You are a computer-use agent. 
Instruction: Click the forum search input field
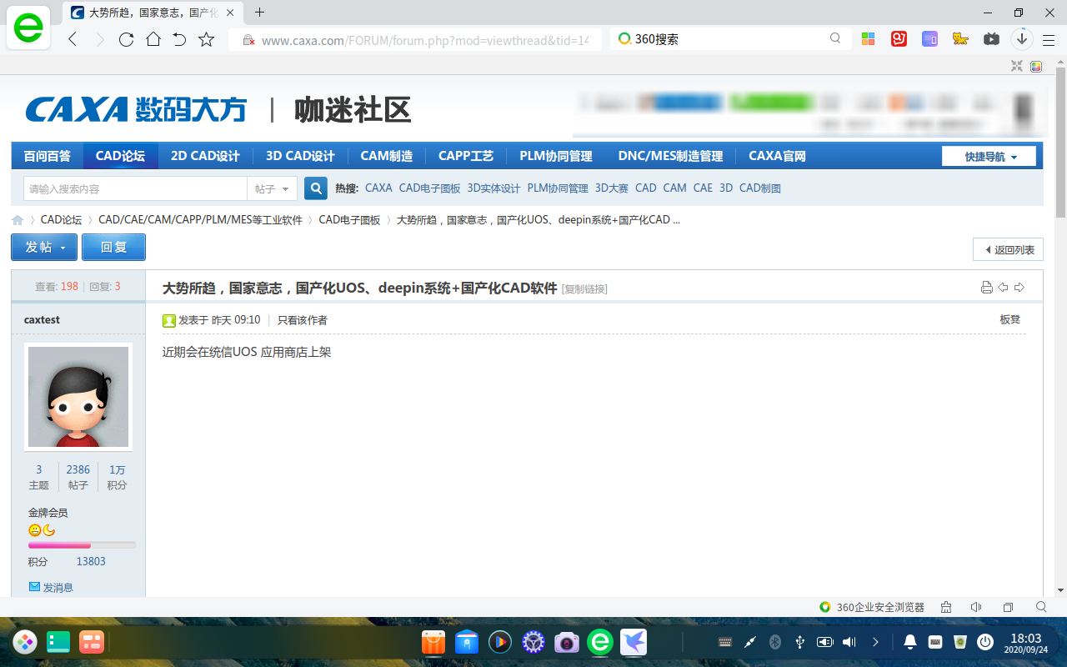(x=135, y=188)
